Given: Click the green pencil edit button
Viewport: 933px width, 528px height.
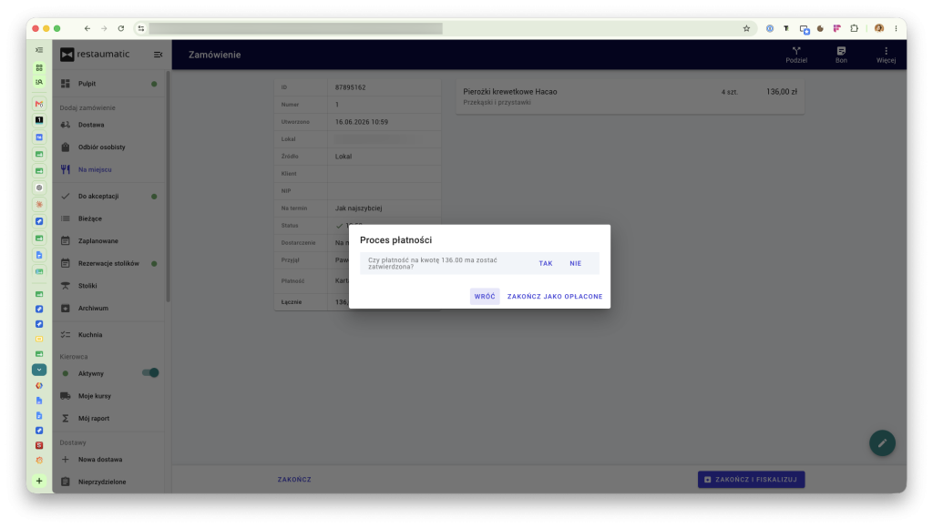Looking at the screenshot, I should point(882,443).
